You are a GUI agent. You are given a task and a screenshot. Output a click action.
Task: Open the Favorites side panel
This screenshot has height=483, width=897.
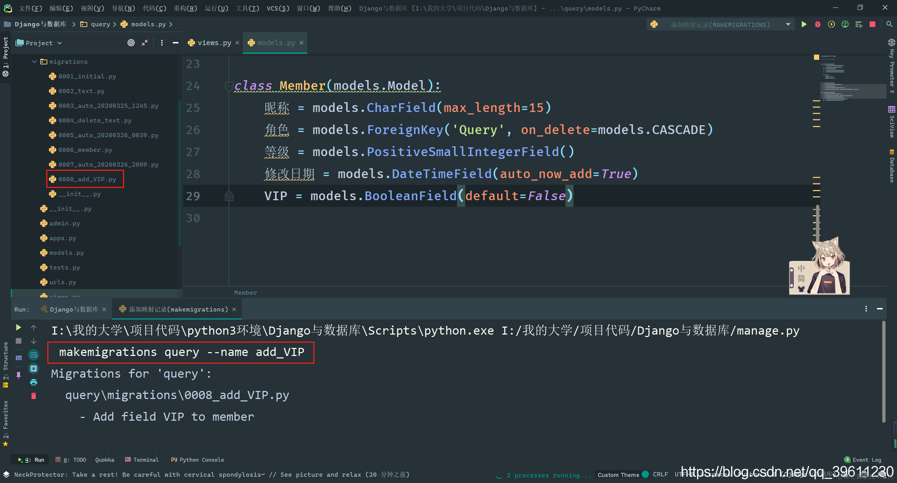[5, 423]
